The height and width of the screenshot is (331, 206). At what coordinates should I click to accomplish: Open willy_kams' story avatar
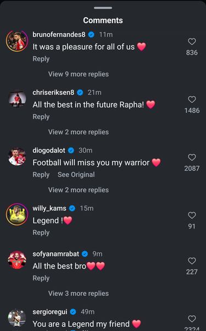(17, 214)
